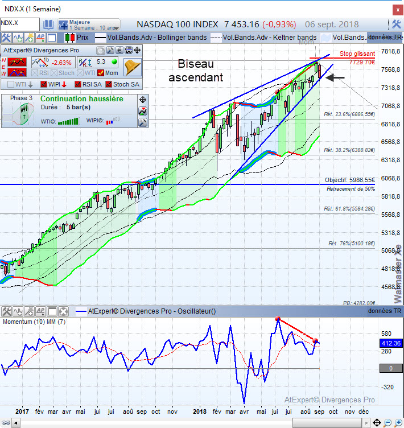The height and width of the screenshot is (428, 404).
Task: Add an indicator to the price panel
Action: [18, 38]
